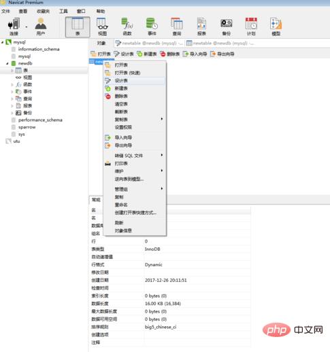Switch to the first newtable @newdb tab

click(x=149, y=43)
